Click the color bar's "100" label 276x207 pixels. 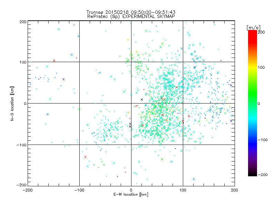[x=261, y=67]
